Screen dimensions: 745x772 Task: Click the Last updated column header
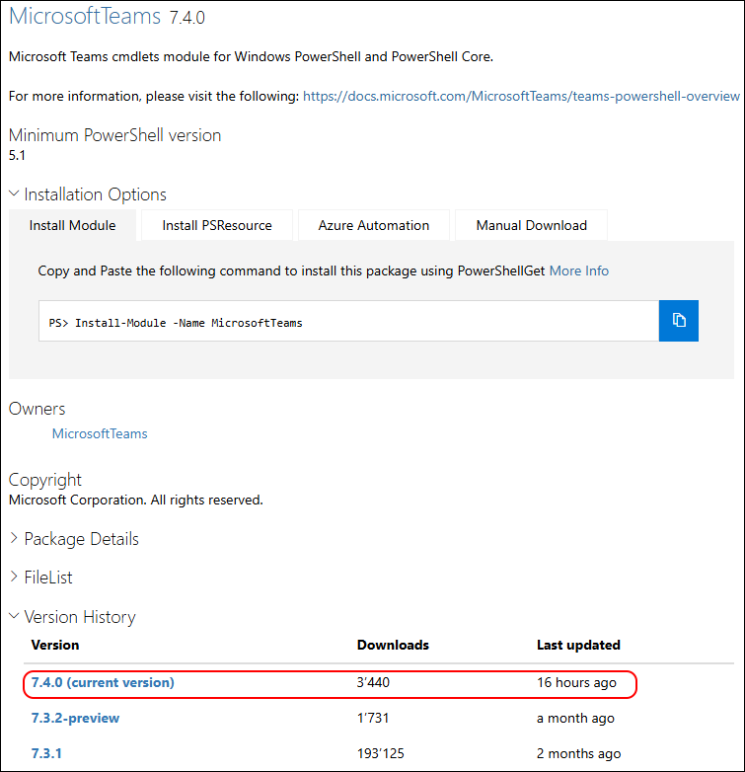pos(578,645)
